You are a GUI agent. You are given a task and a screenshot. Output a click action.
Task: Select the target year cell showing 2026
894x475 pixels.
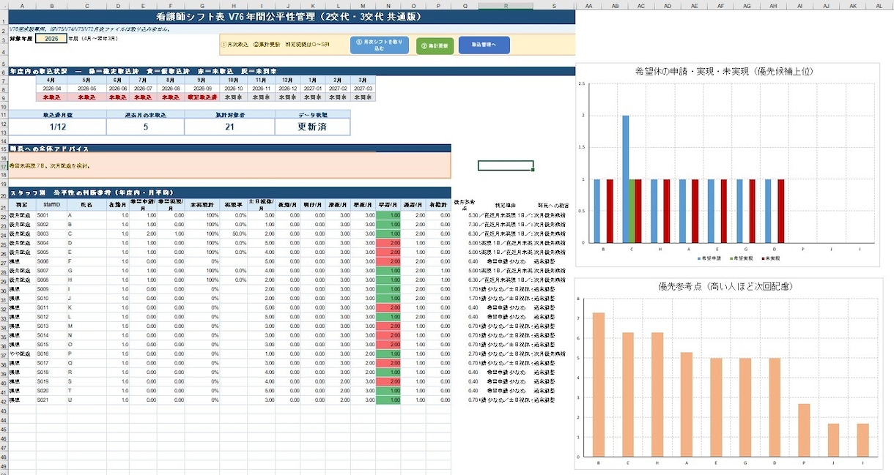click(51, 39)
